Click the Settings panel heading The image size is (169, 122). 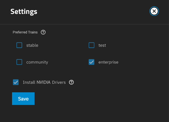(x=24, y=12)
